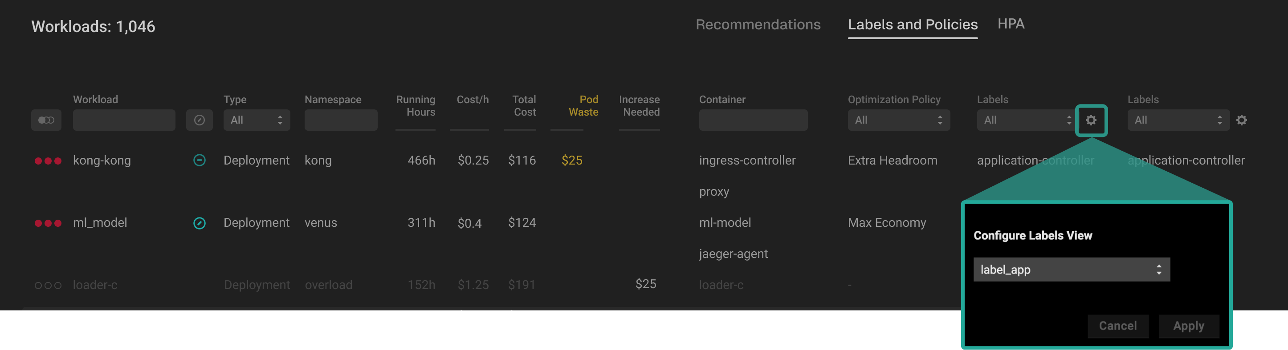Click the automation filter icon beside Workload field
This screenshot has width=1288, height=350.
[199, 121]
